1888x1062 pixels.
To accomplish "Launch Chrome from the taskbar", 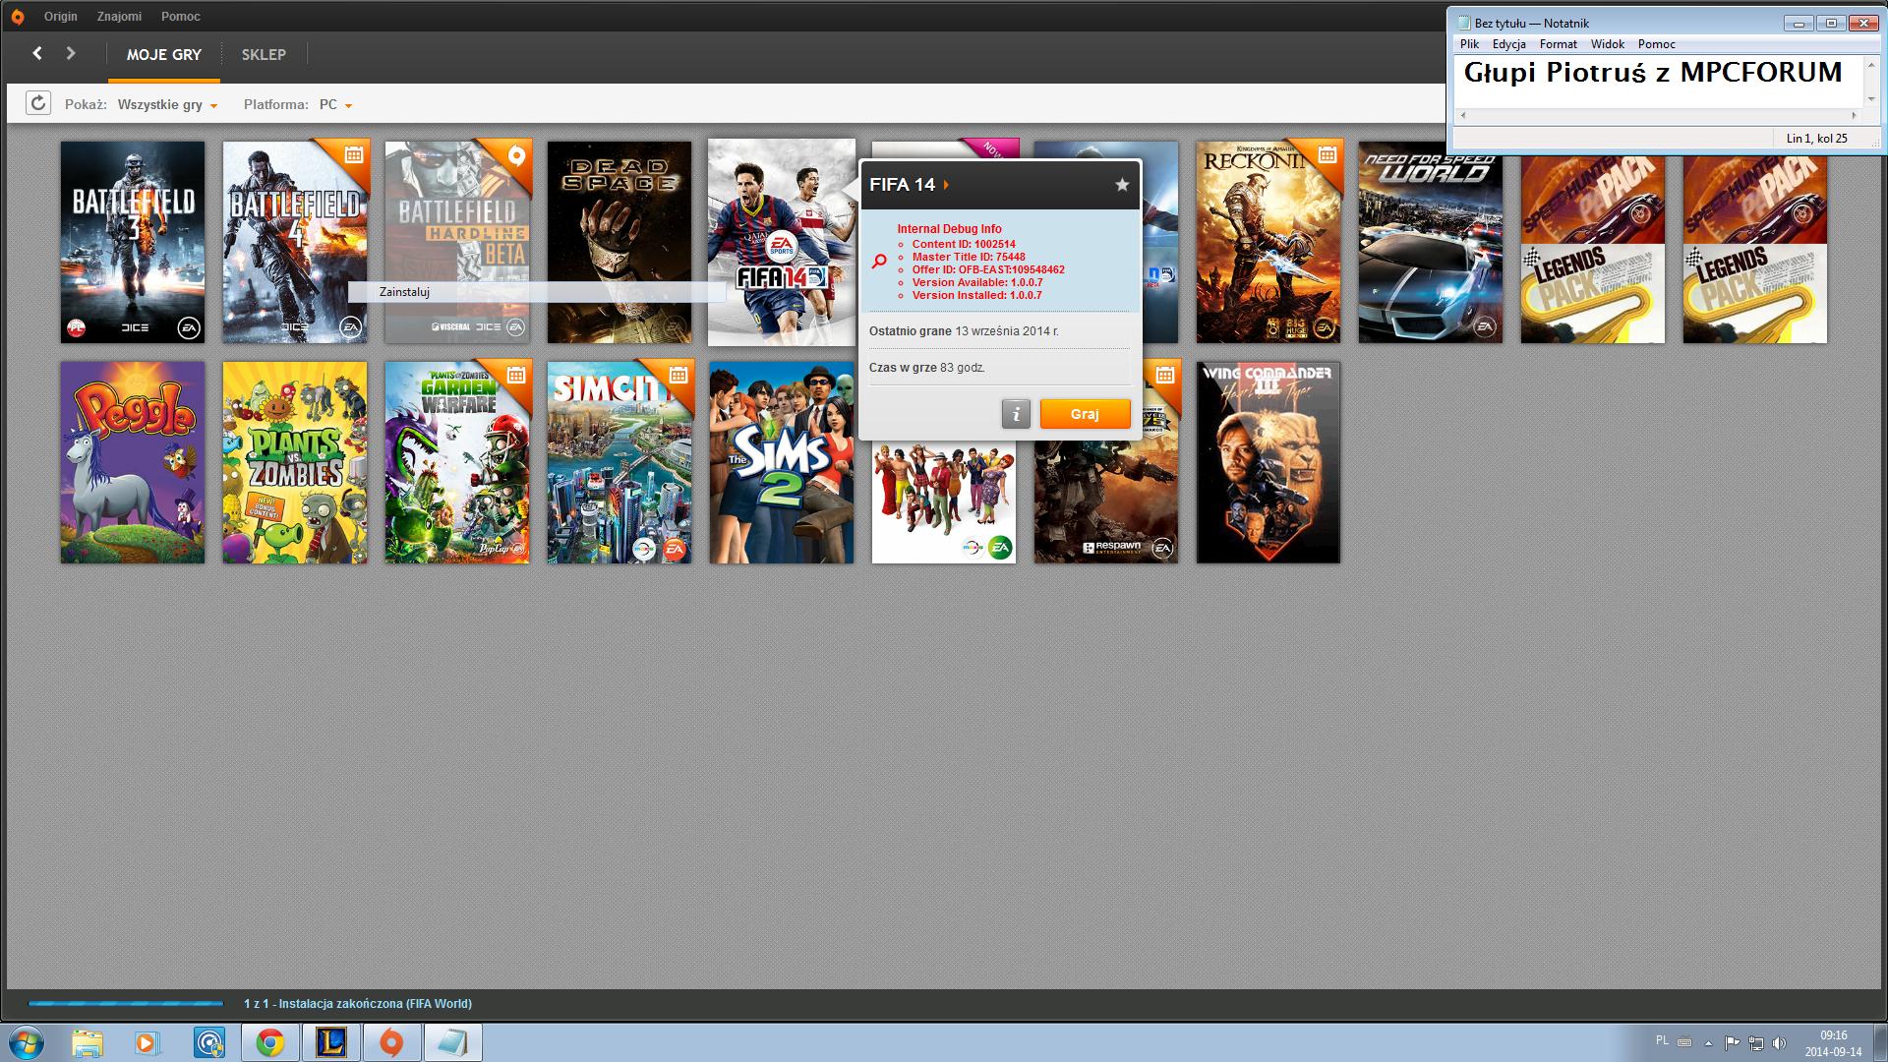I will pos(270,1042).
